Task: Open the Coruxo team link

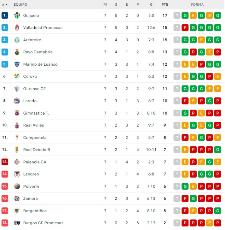Action: pyautogui.click(x=30, y=76)
